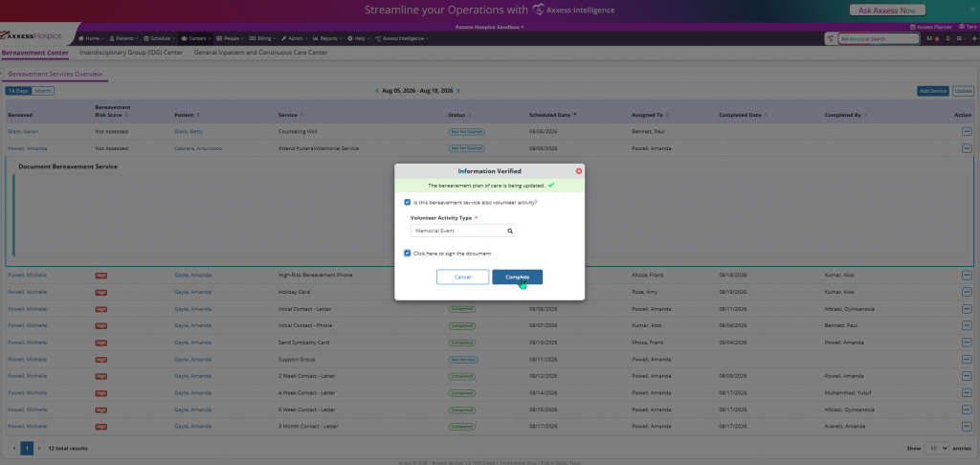
Task: Open the Billing menu
Action: point(262,38)
